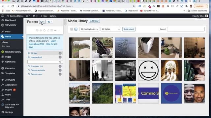Switch to grid view of media
The width and height of the screenshot is (211, 118).
click(x=76, y=29)
